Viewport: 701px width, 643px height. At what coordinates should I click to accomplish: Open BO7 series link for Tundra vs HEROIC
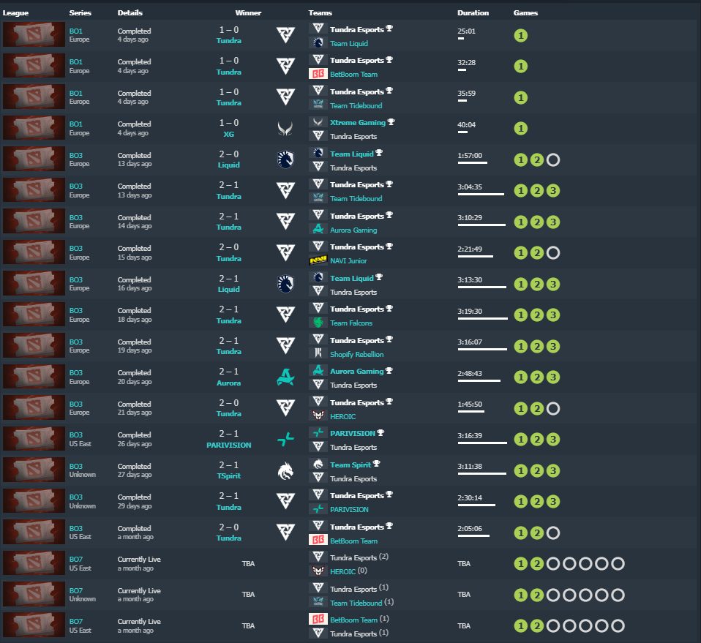[x=76, y=559]
